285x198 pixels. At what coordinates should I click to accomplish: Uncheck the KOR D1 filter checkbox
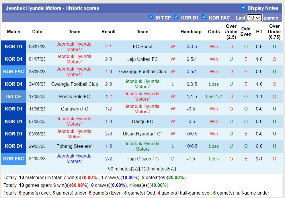click(176, 17)
